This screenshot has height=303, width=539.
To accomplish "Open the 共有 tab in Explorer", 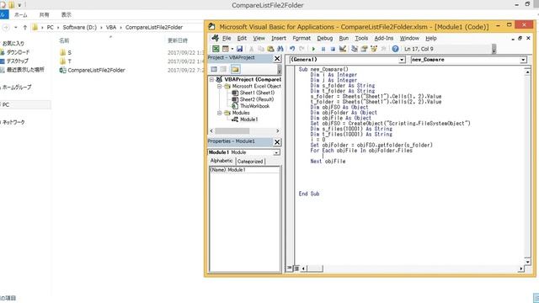I will pyautogui.click(x=44, y=15).
